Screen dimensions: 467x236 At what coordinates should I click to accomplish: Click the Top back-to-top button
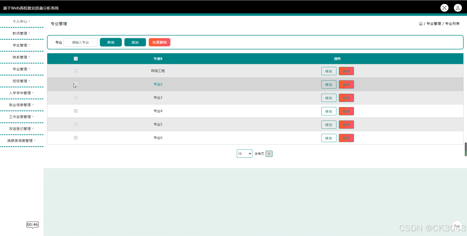pos(457,226)
